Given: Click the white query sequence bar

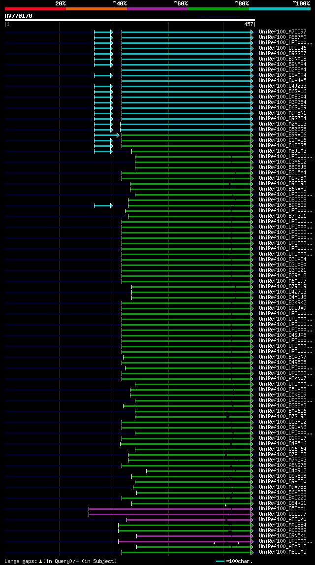Looking at the screenshot, I should pos(129,21).
